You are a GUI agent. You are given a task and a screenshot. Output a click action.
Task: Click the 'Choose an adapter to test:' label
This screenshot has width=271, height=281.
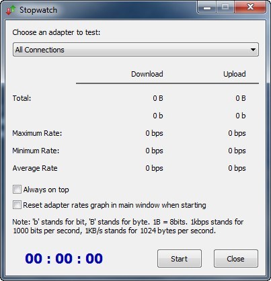[56, 32]
